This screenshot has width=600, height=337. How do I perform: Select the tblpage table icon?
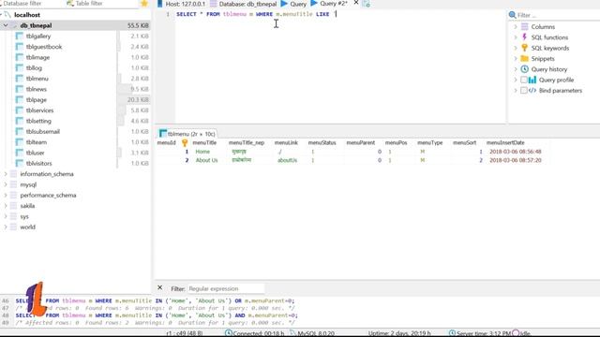point(19,100)
